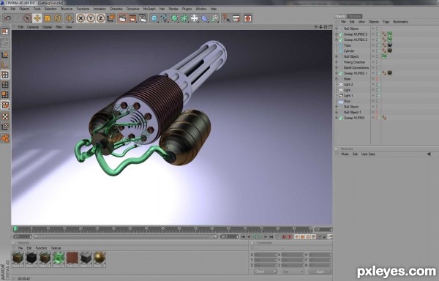Toggle Z-axis lock

100,18
